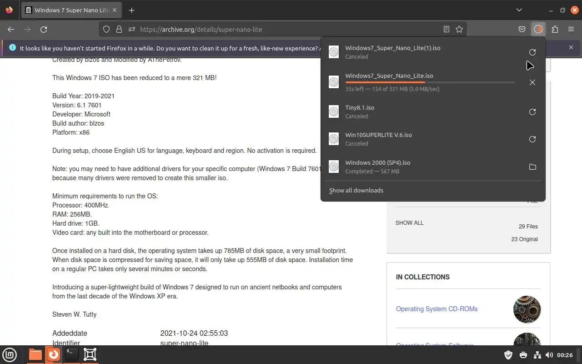Click Show all downloads
The height and width of the screenshot is (364, 582).
coord(356,190)
